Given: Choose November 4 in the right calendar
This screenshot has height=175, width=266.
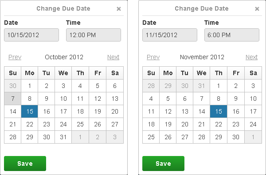Looking at the screenshot, I should click(151, 99).
